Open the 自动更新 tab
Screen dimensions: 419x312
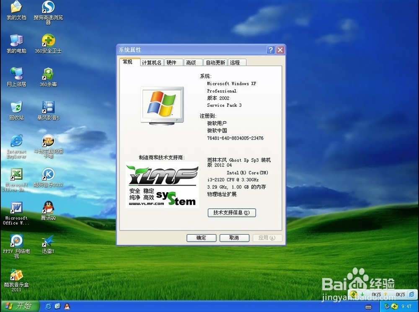215,62
